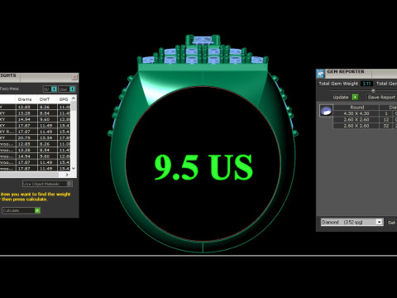
Task: Click the Save Report button
Action: click(x=381, y=97)
